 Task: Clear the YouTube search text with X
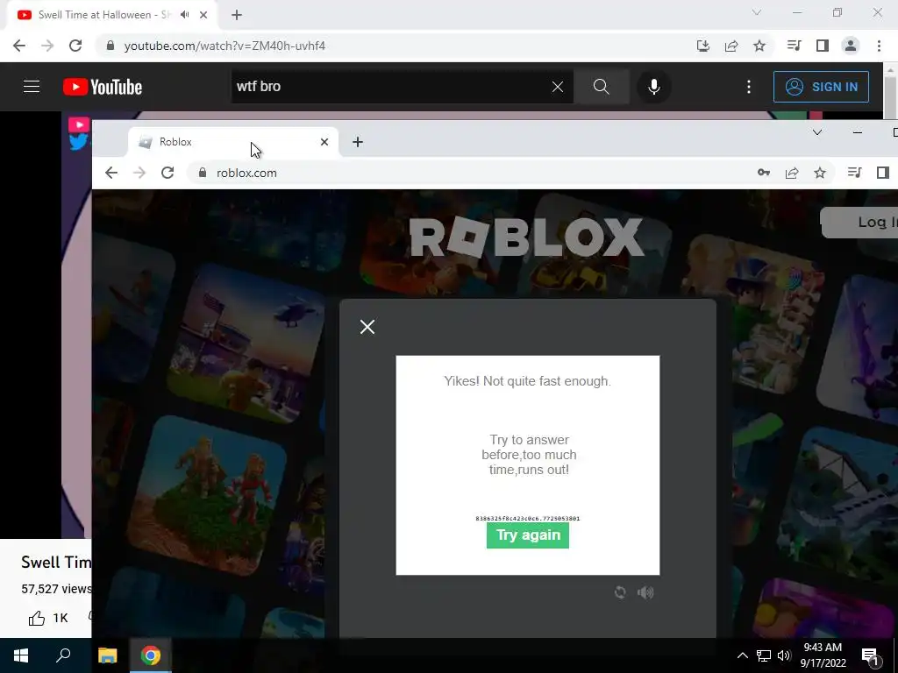pyautogui.click(x=557, y=87)
